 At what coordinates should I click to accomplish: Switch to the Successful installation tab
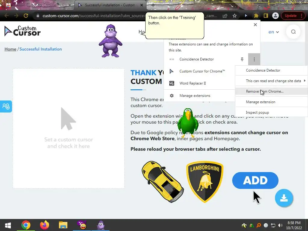pyautogui.click(x=110, y=5)
